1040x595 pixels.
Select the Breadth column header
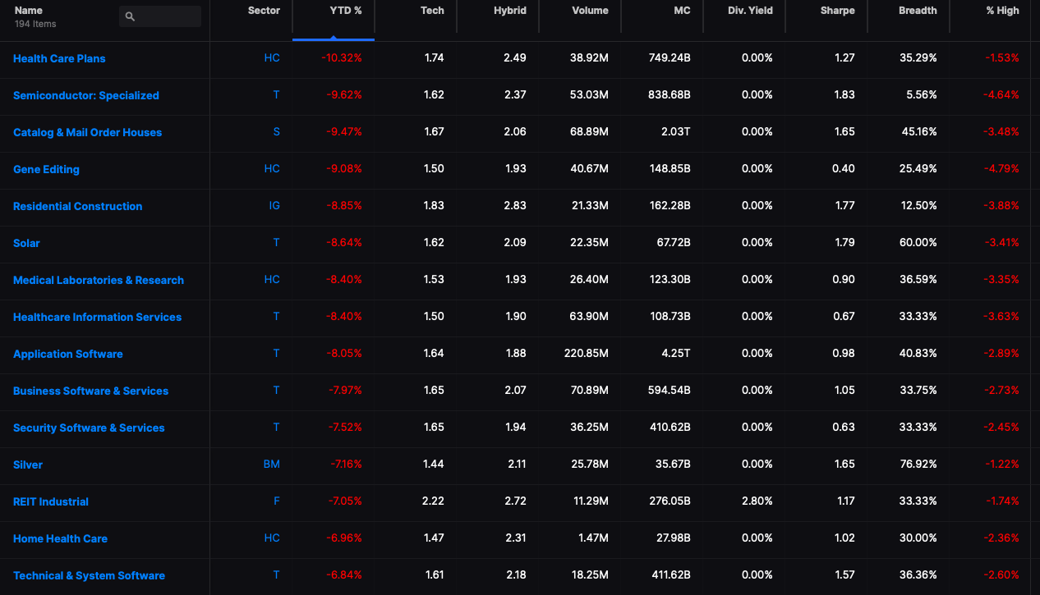tap(918, 11)
